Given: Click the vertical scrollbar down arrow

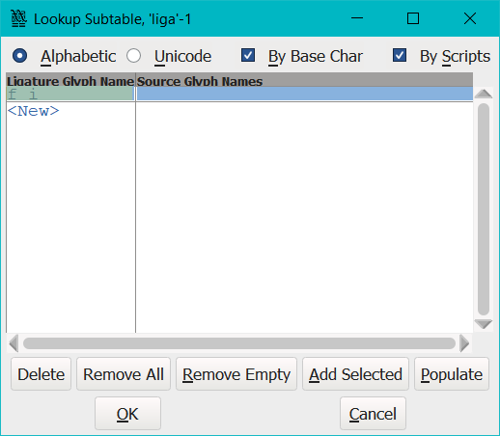Looking at the screenshot, I should pos(484,324).
